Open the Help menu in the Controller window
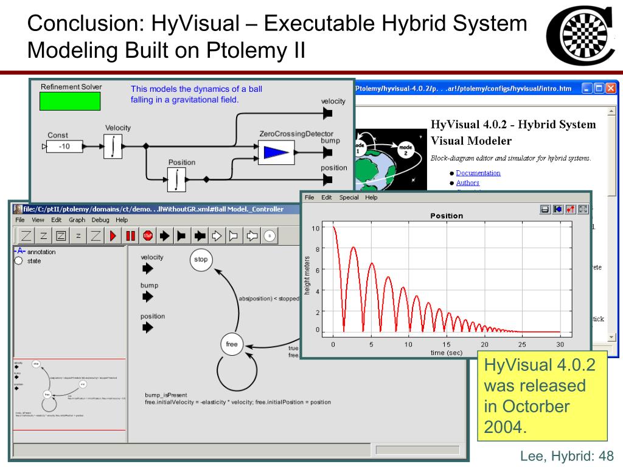 (x=122, y=220)
